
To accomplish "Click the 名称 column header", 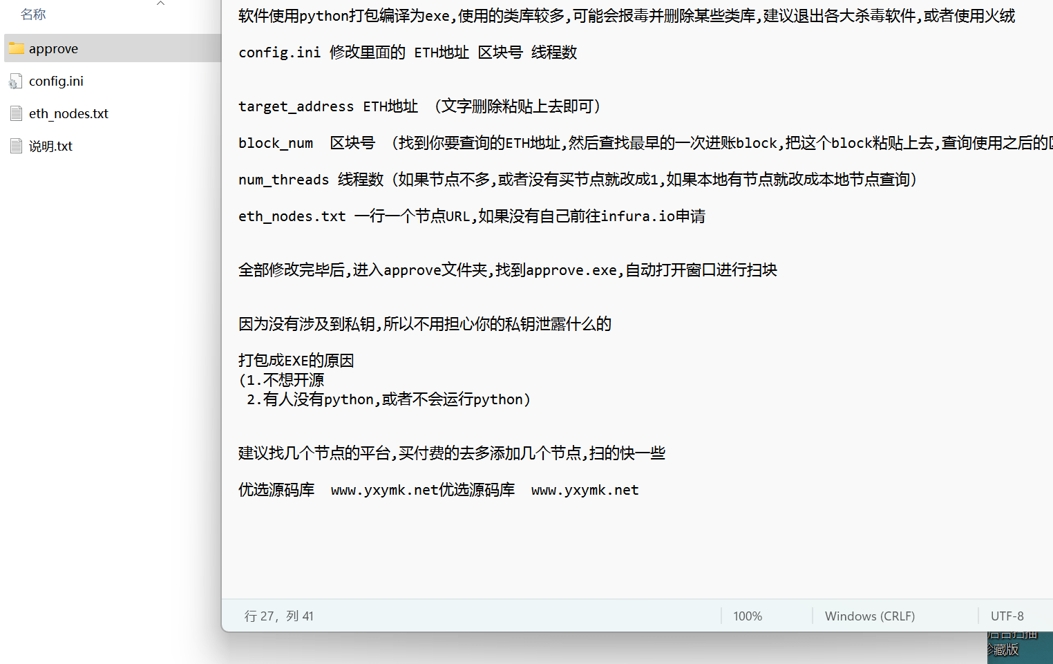I will (33, 15).
